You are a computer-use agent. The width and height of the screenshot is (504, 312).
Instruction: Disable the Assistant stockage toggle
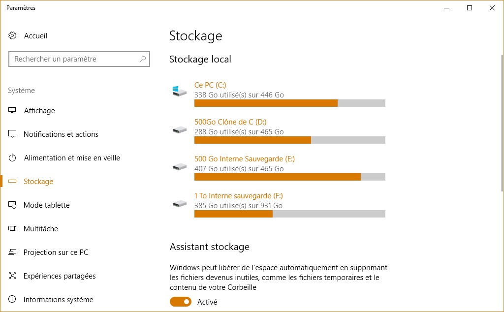[x=181, y=302]
